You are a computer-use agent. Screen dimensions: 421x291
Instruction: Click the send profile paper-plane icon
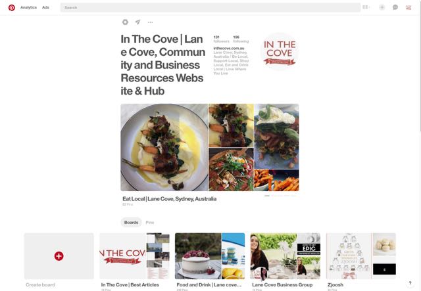click(137, 22)
